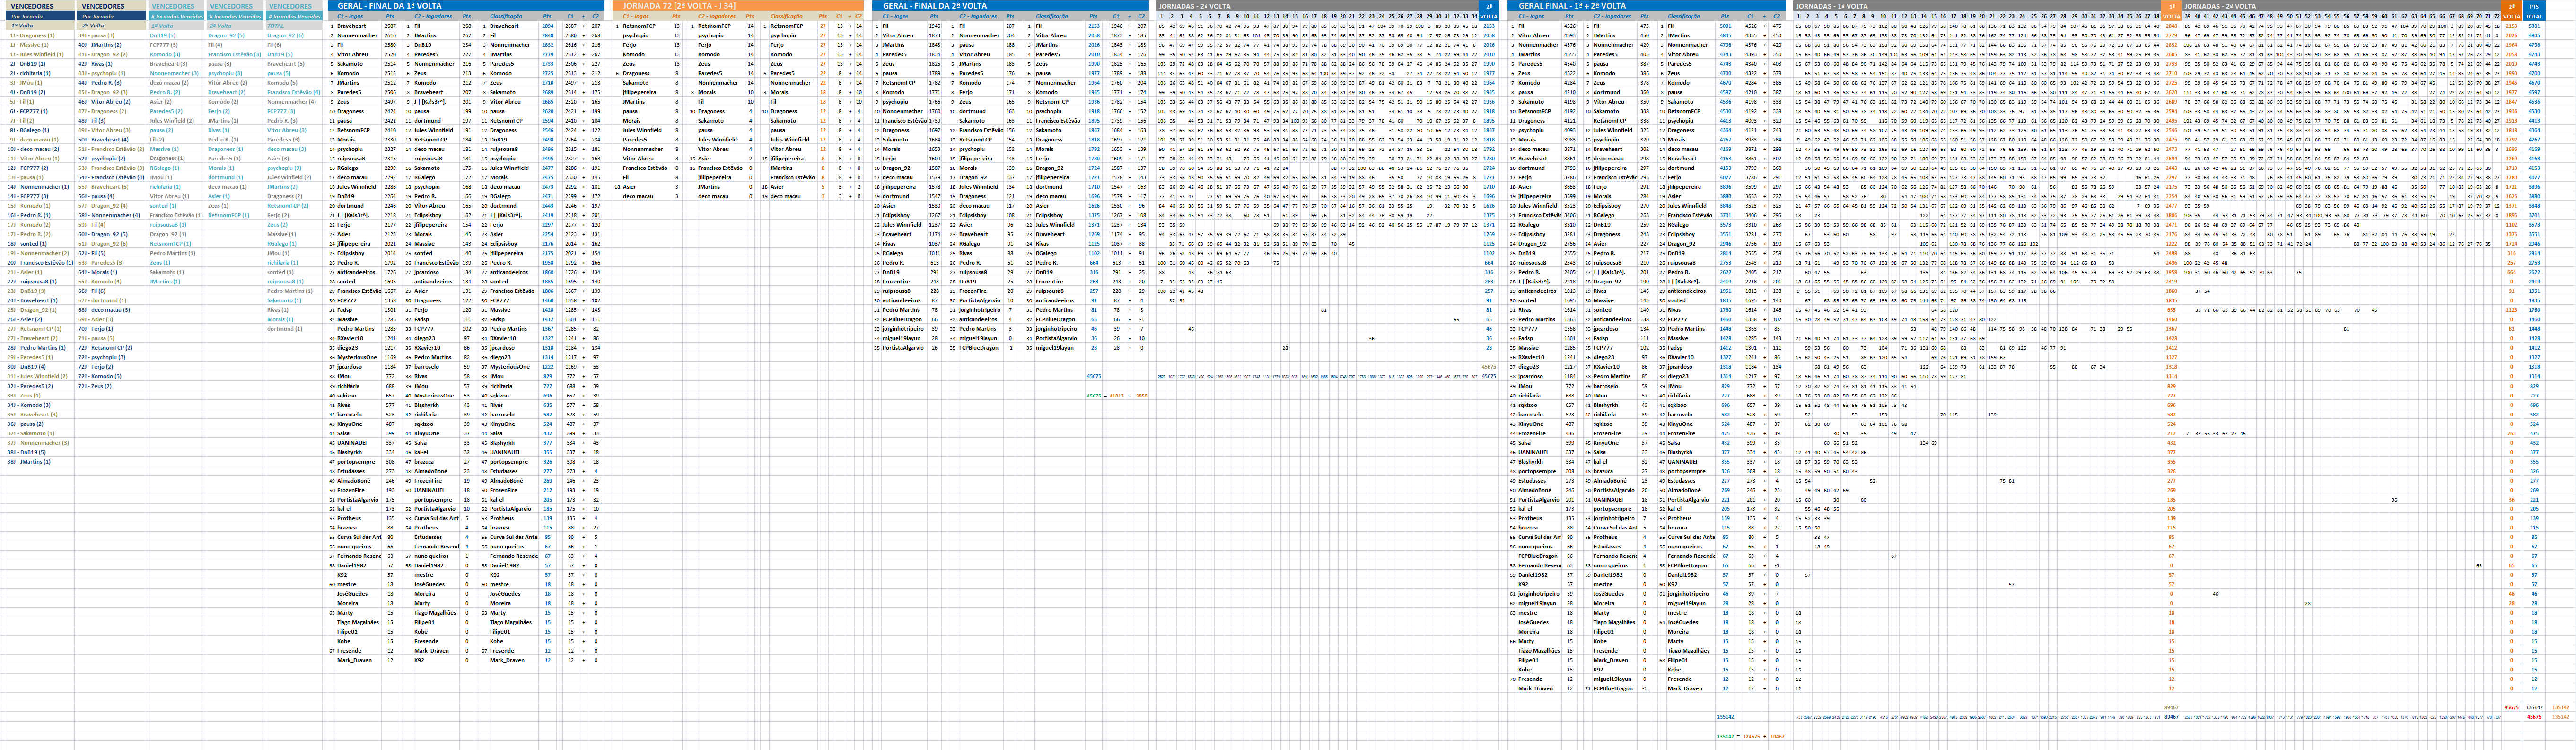Click the cell 'Francisco Estêvão (3)'
The height and width of the screenshot is (750, 2576).
tap(235, 54)
